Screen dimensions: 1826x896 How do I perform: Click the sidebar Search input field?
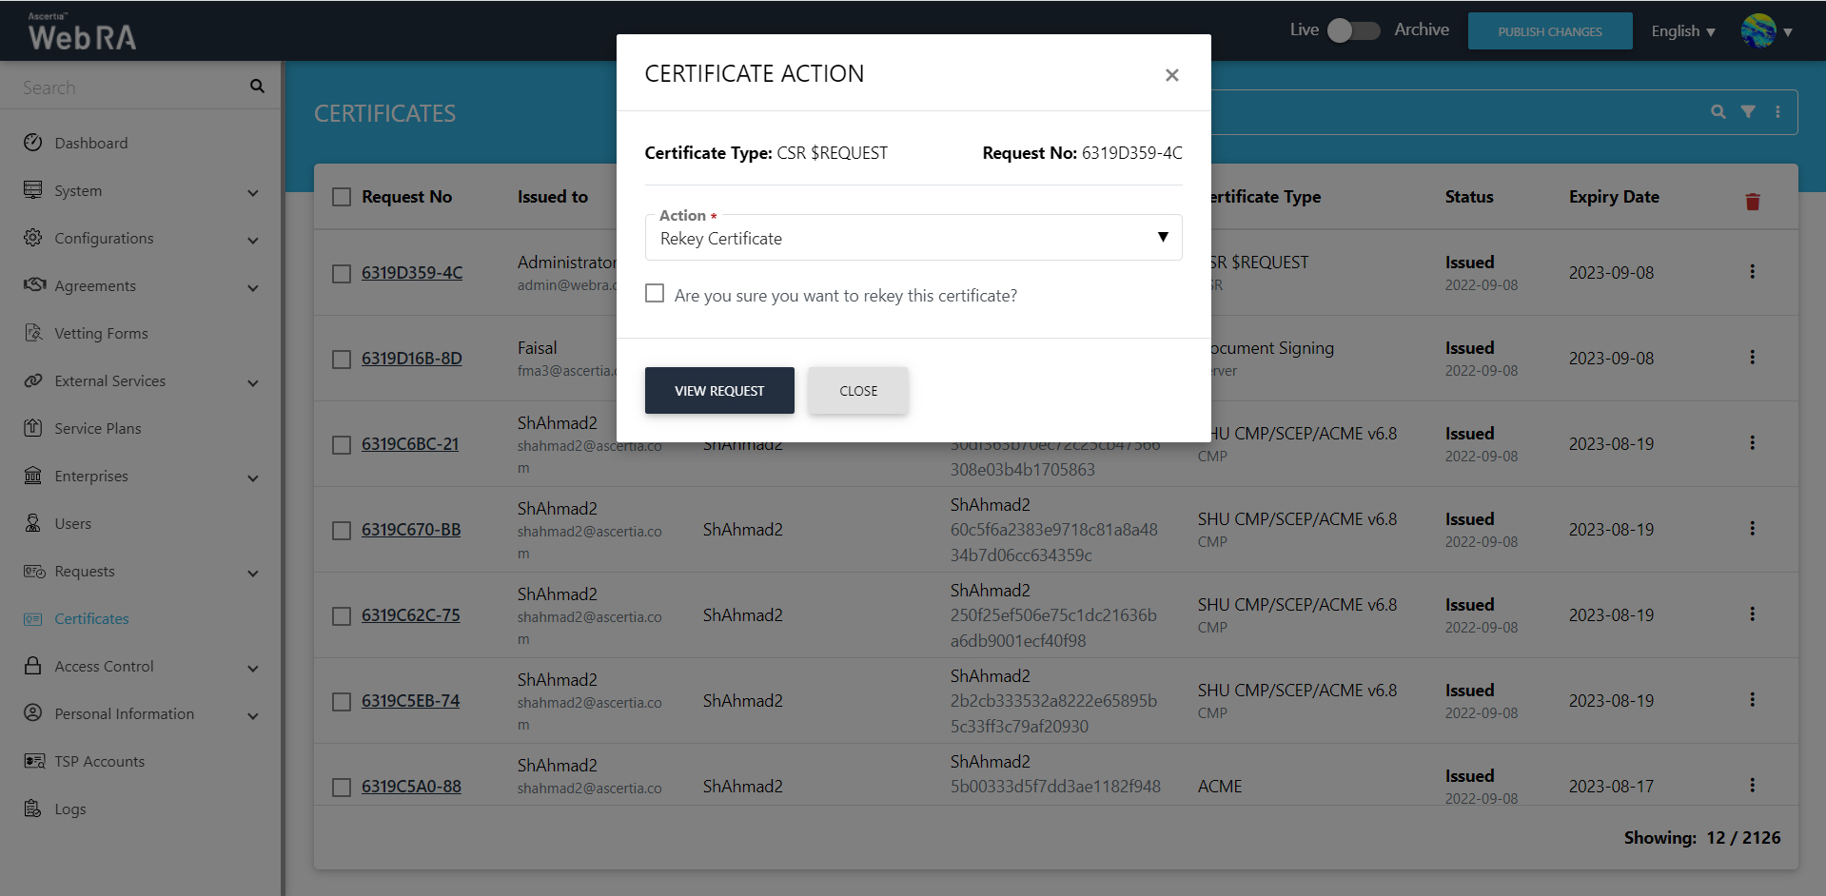coord(128,88)
